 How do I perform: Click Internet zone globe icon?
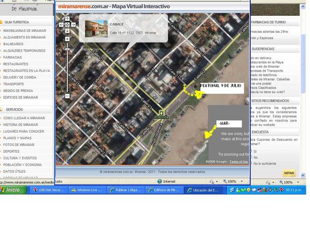[x=159, y=181]
